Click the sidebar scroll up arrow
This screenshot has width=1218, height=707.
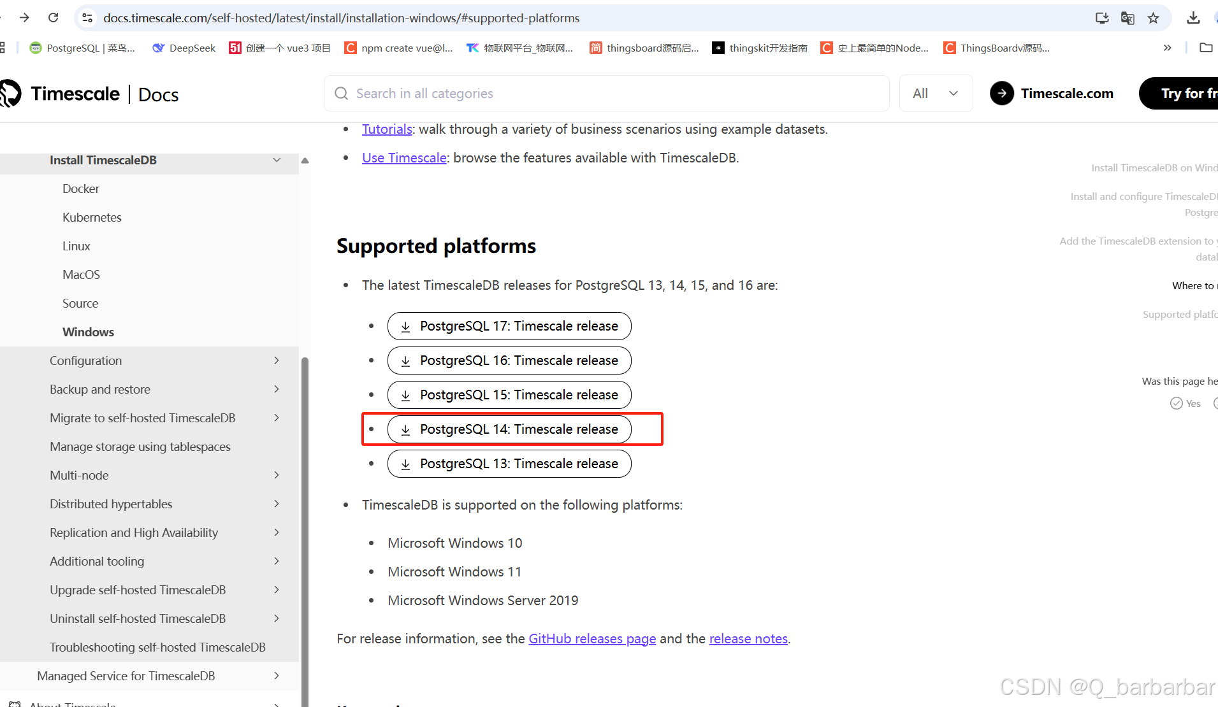point(305,161)
